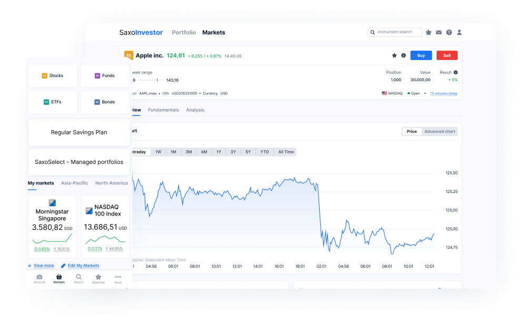The image size is (524, 331).
Task: Click the View more link
Action: (x=44, y=266)
